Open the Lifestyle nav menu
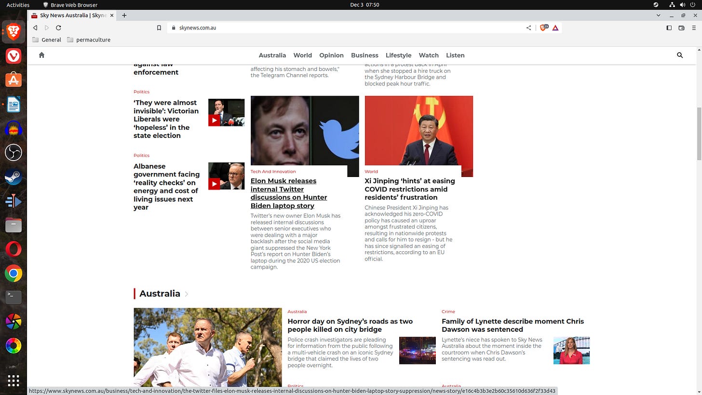The height and width of the screenshot is (395, 702). pyautogui.click(x=398, y=55)
